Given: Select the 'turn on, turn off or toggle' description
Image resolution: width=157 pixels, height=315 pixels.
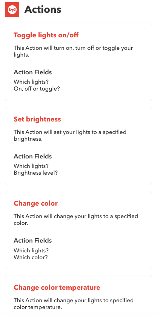Looking at the screenshot, I should 73,51.
